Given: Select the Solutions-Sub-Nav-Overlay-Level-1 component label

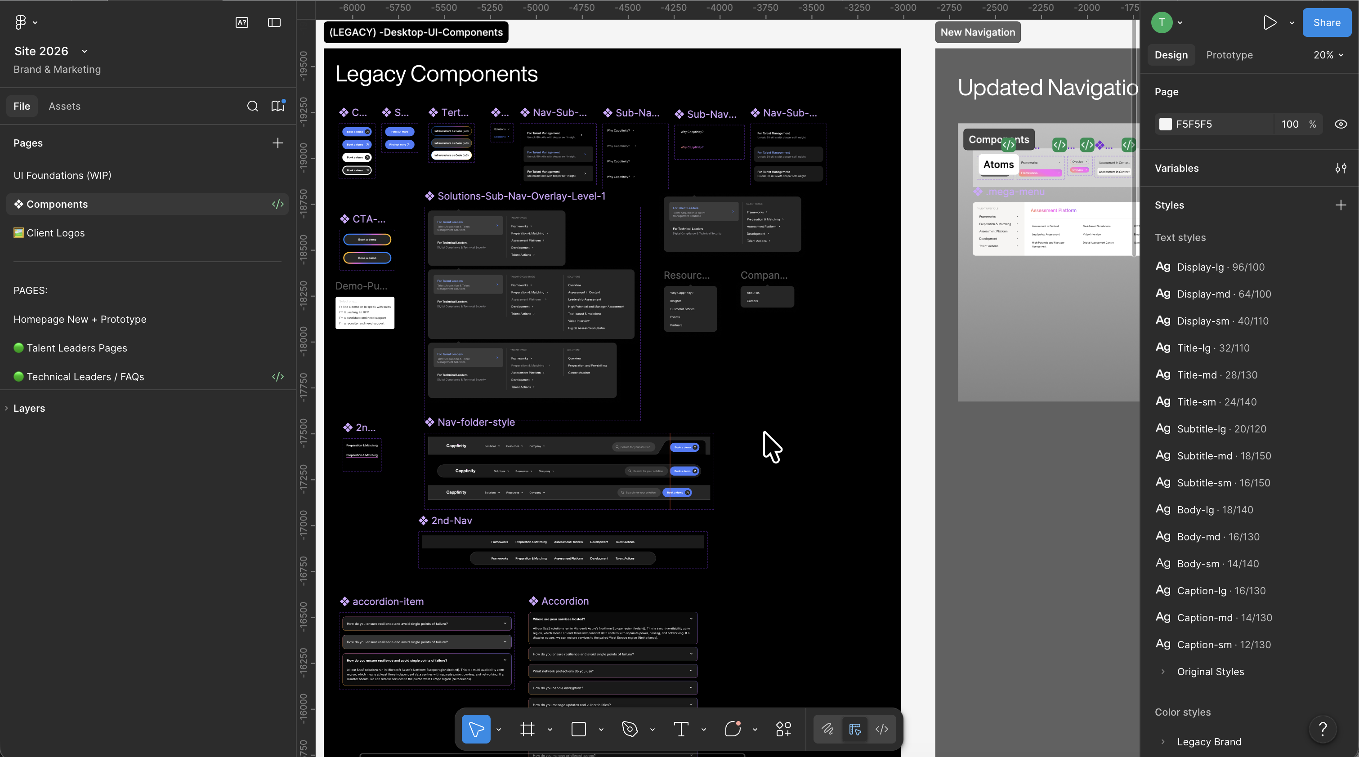Looking at the screenshot, I should coord(515,196).
